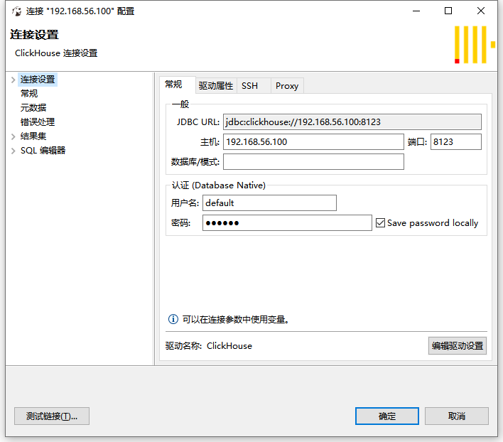Select 结果集 in the left tree
The height and width of the screenshot is (442, 503).
tap(33, 136)
